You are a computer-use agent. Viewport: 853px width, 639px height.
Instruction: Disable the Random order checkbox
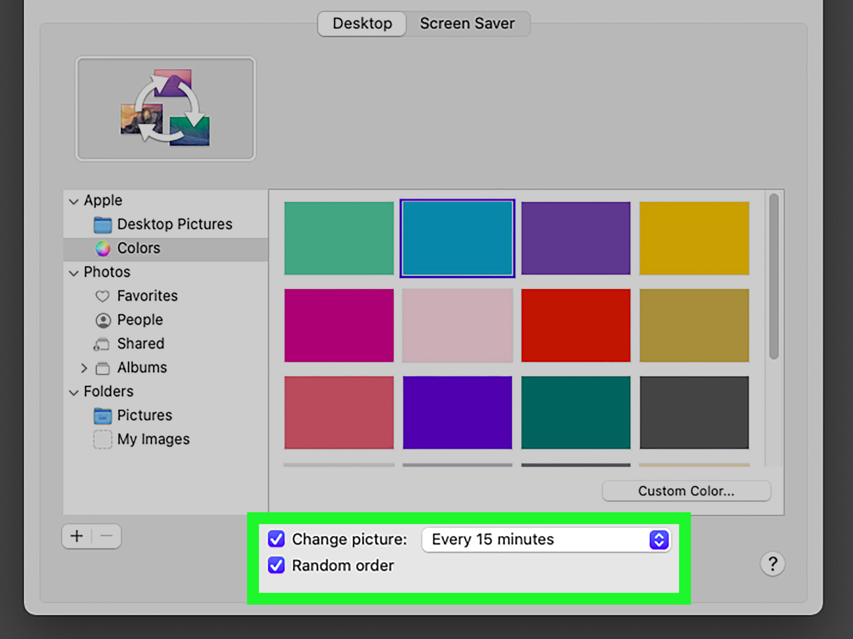point(276,566)
